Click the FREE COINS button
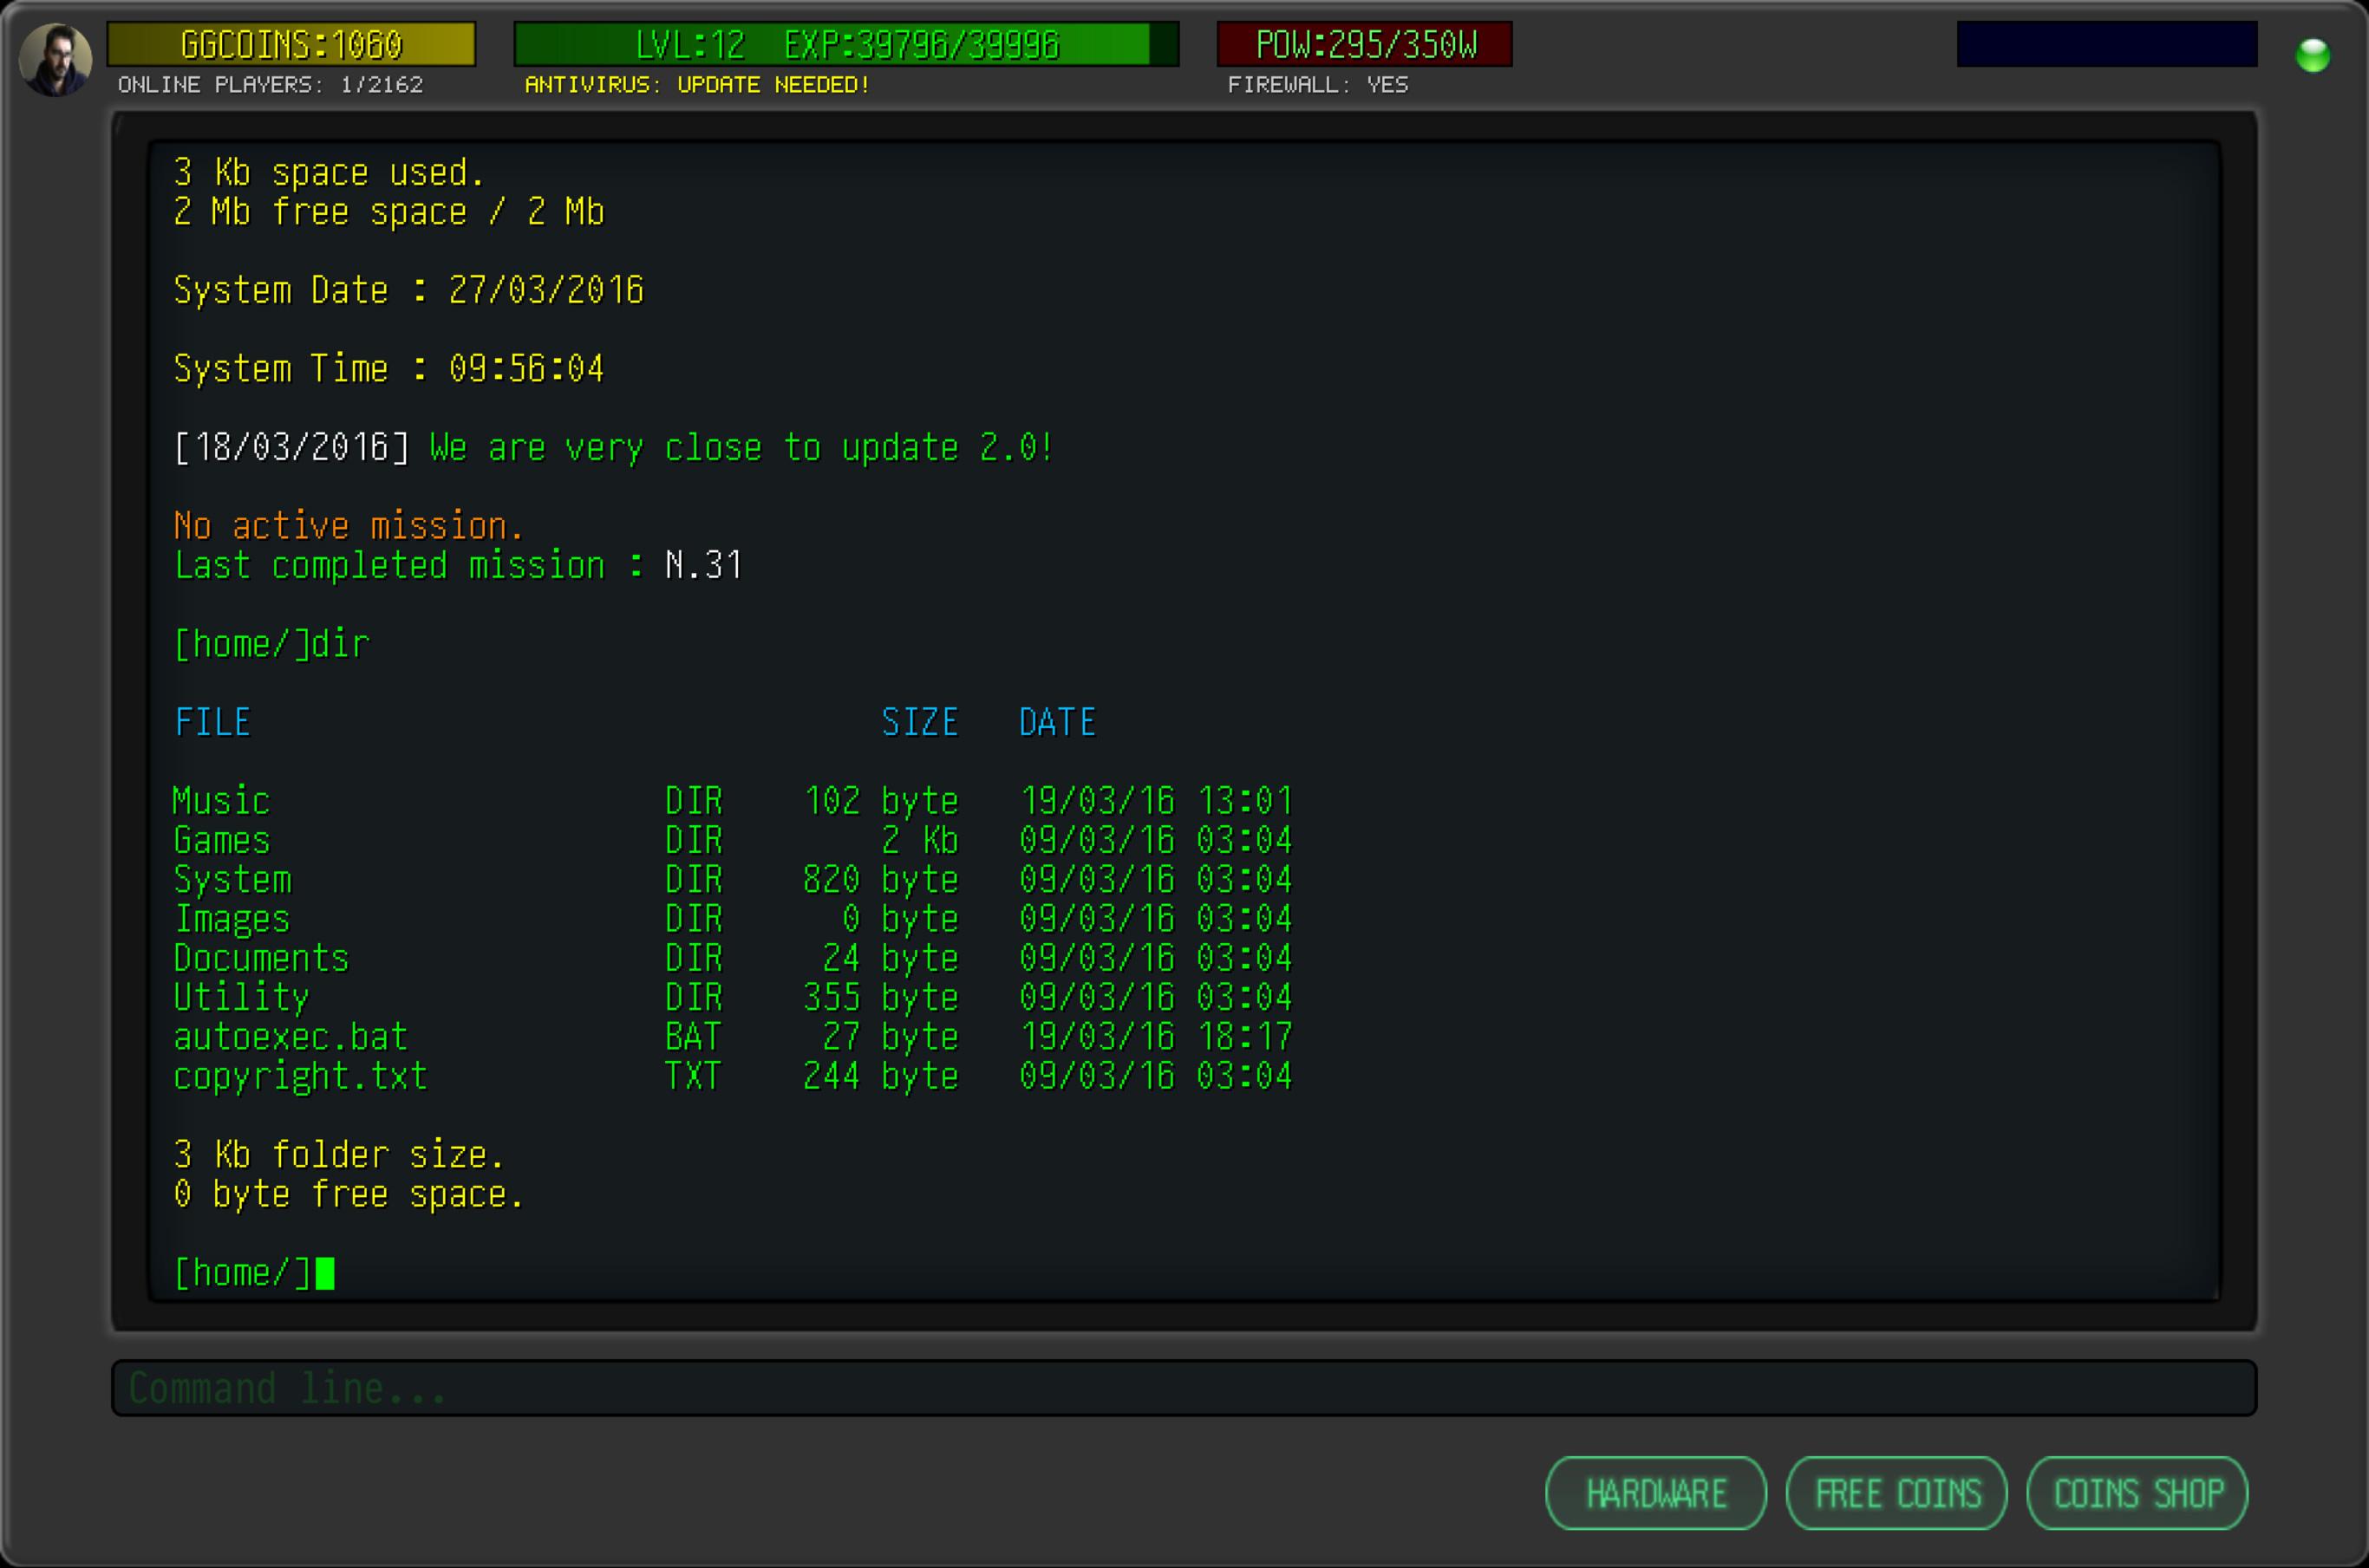The image size is (2369, 1568). (1896, 1492)
